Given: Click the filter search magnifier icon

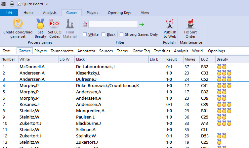Looking at the screenshot, I should pyautogui.click(x=85, y=25).
